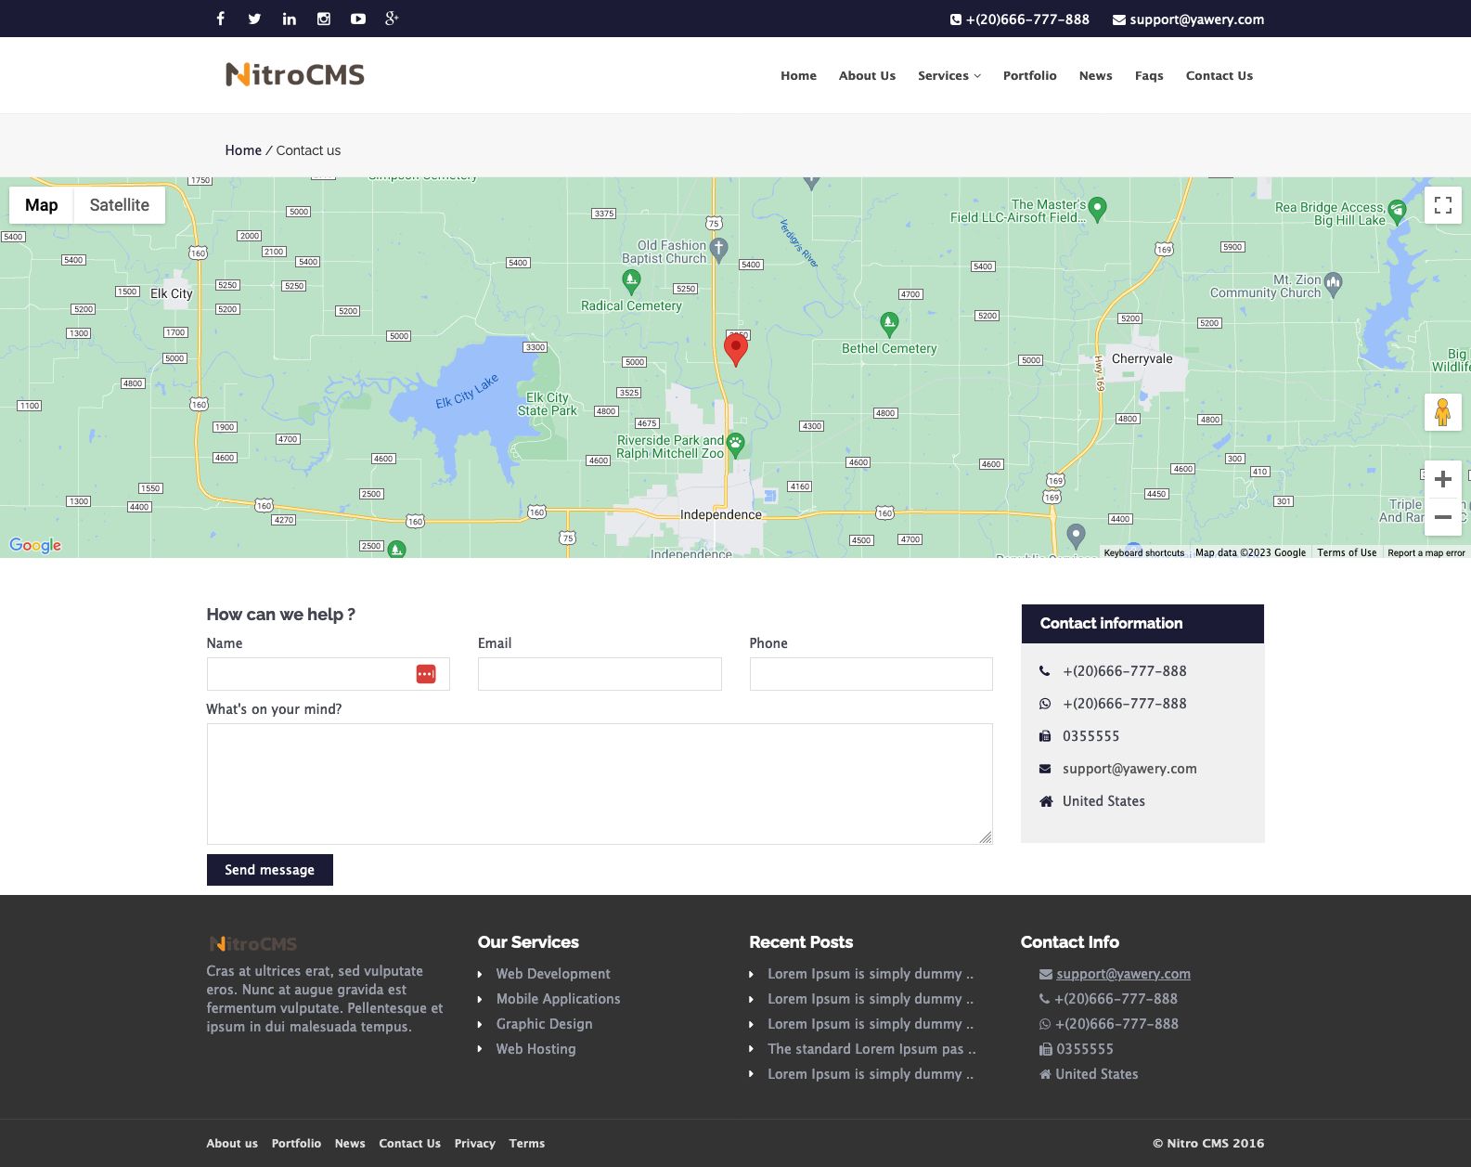Image resolution: width=1471 pixels, height=1167 pixels.
Task: Click footer support@yawery.com email link
Action: [x=1123, y=974]
